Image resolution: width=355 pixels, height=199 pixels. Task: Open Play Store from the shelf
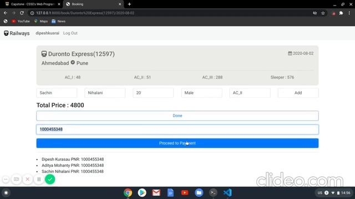(x=142, y=193)
